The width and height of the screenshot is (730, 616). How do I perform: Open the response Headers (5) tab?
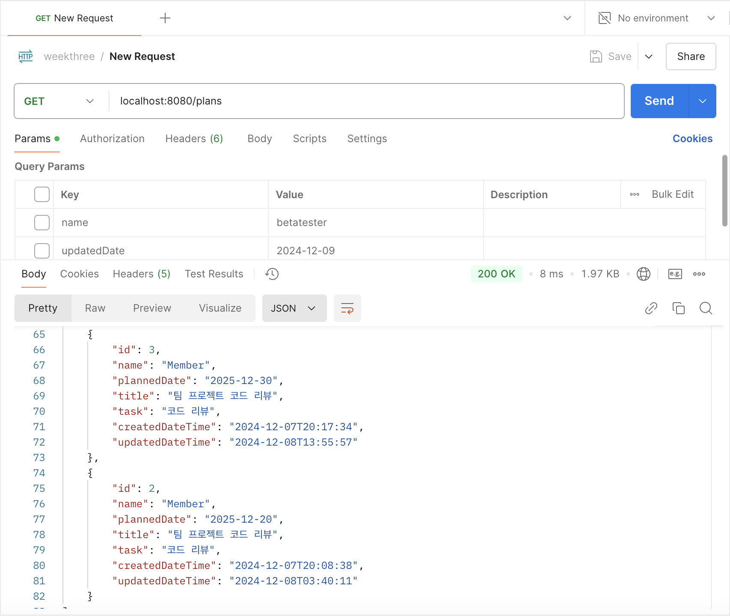(142, 274)
